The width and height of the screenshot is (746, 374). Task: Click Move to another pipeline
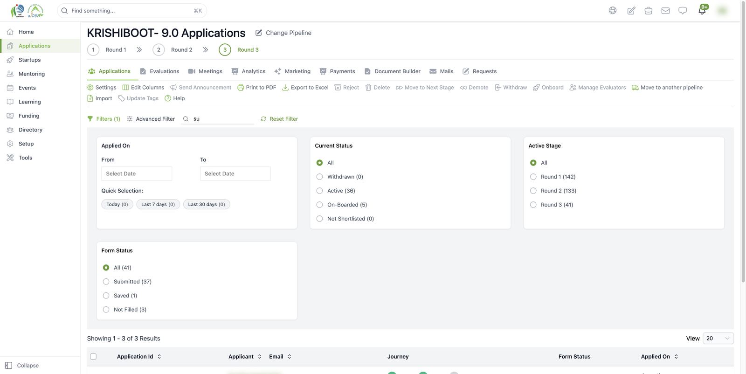[667, 87]
